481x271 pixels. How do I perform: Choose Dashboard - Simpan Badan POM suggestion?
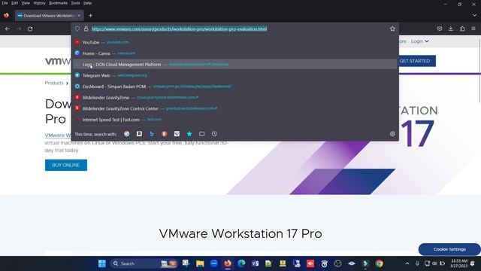pos(235,87)
